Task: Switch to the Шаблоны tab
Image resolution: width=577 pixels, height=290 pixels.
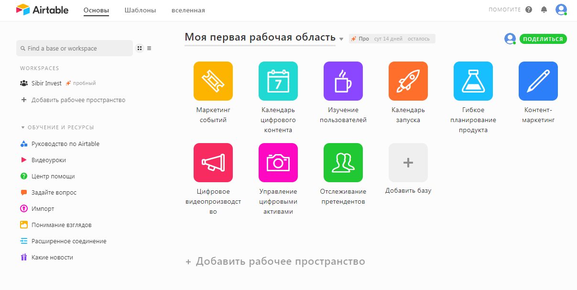Action: pos(139,10)
